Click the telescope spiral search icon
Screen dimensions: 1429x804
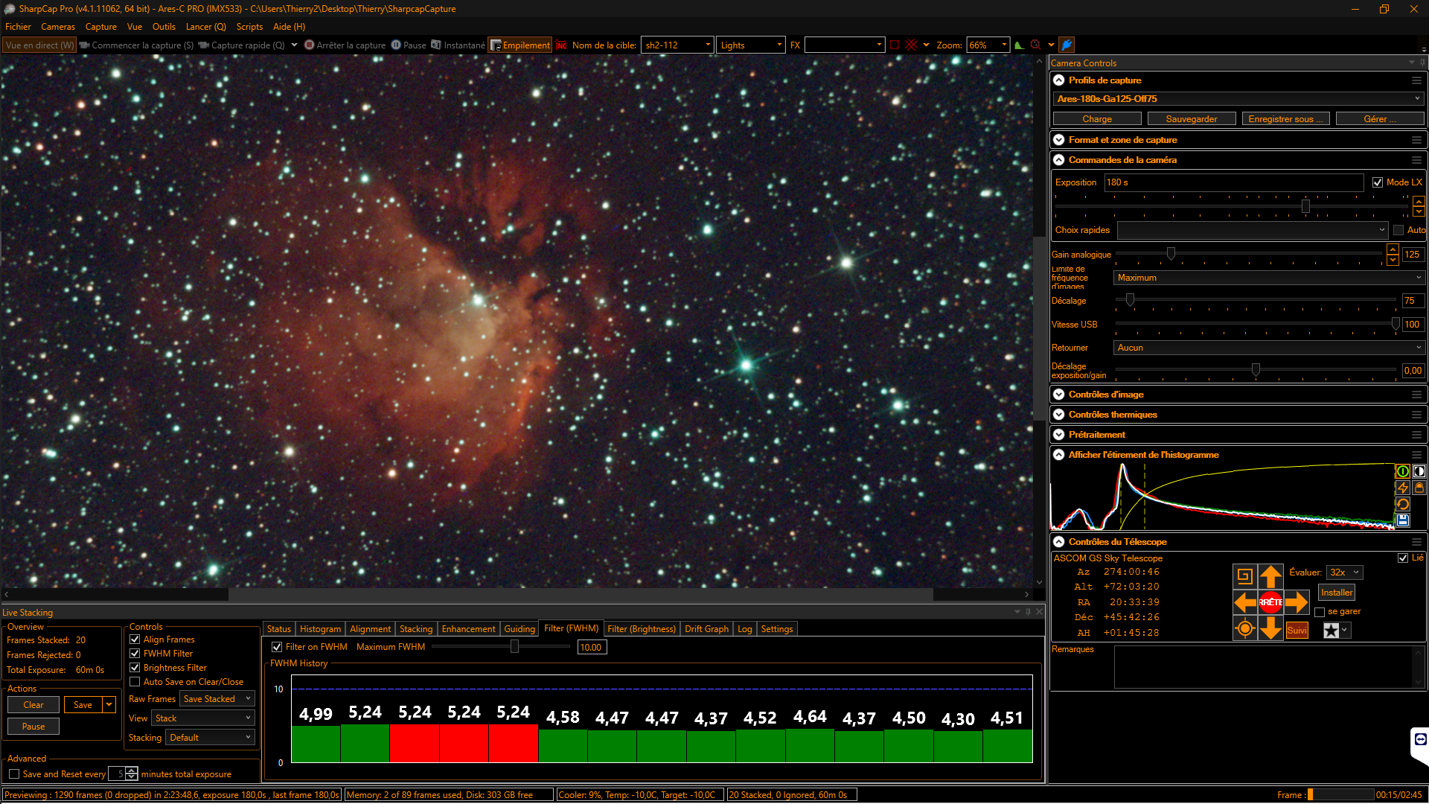pos(1244,576)
